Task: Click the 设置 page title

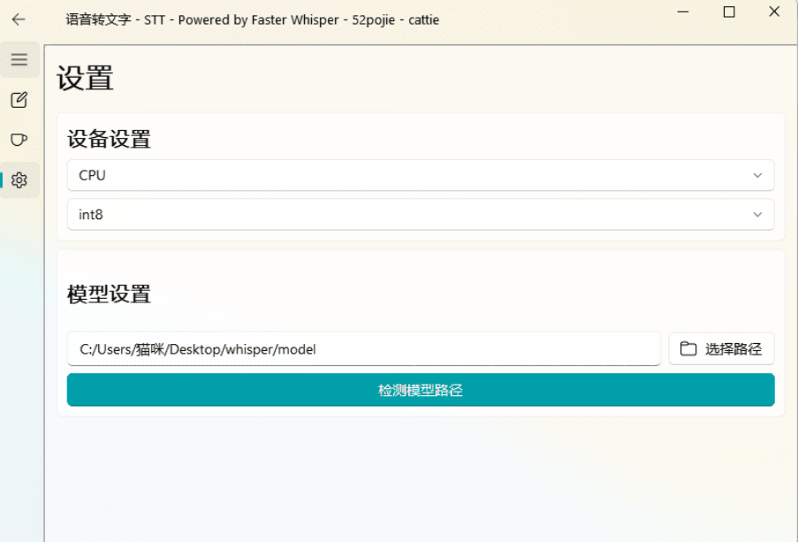Action: click(85, 78)
